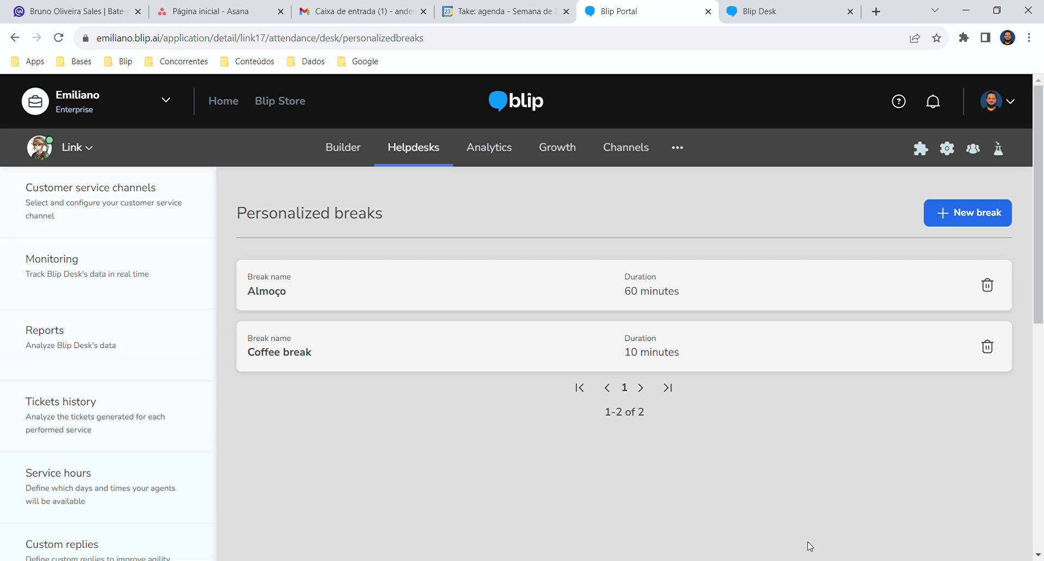Open more options three-dot menu

677,147
